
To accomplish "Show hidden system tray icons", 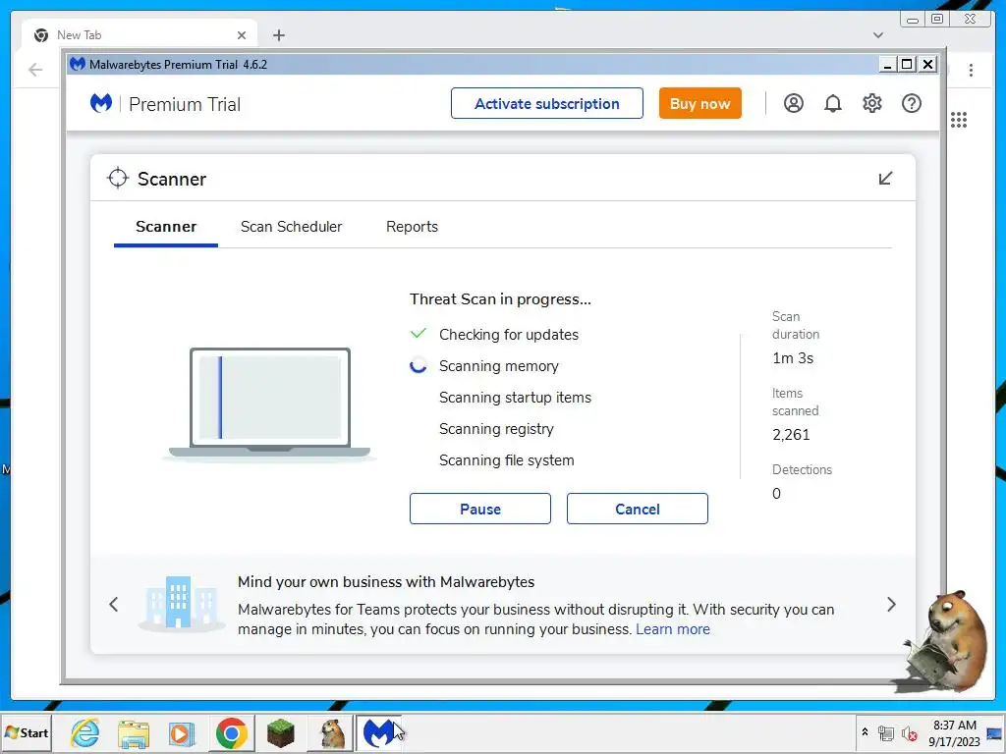I will [x=865, y=732].
